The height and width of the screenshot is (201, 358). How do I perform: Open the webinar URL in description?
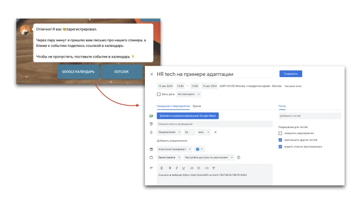pyautogui.click(x=215, y=175)
